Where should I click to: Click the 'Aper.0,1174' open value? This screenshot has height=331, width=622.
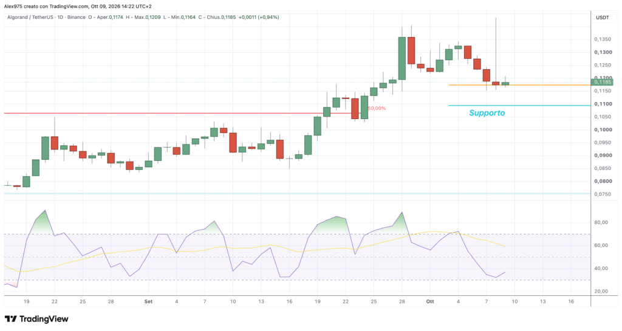coord(110,18)
